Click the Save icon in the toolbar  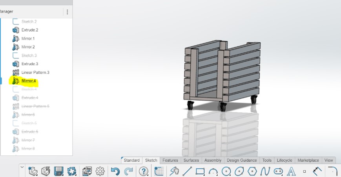coord(59,171)
